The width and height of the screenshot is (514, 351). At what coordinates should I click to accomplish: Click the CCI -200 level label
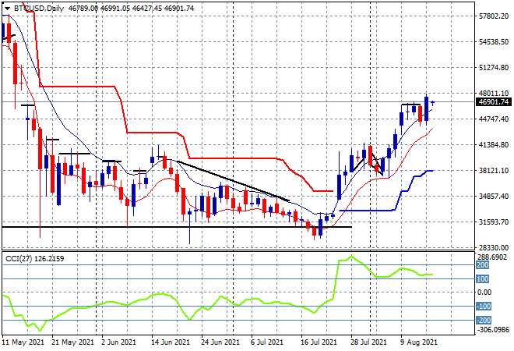pos(484,320)
